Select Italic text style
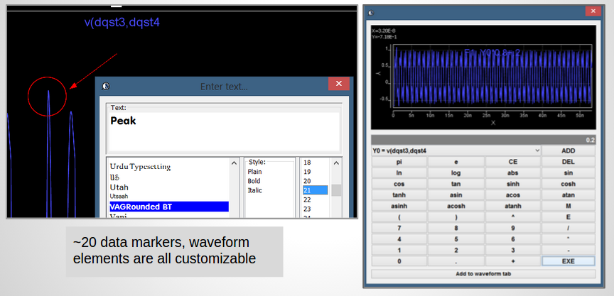This screenshot has height=296, width=614. pyautogui.click(x=254, y=190)
